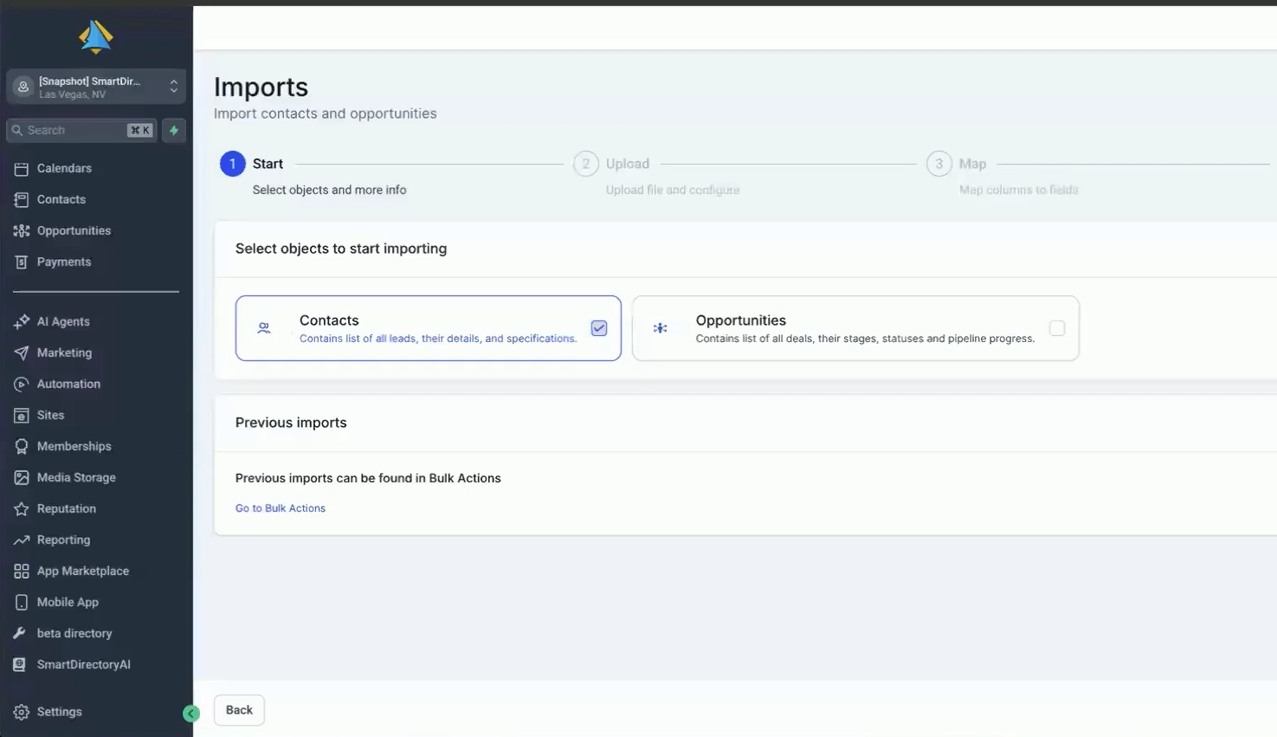Open Payments from the sidebar
The width and height of the screenshot is (1277, 737).
pyautogui.click(x=64, y=262)
